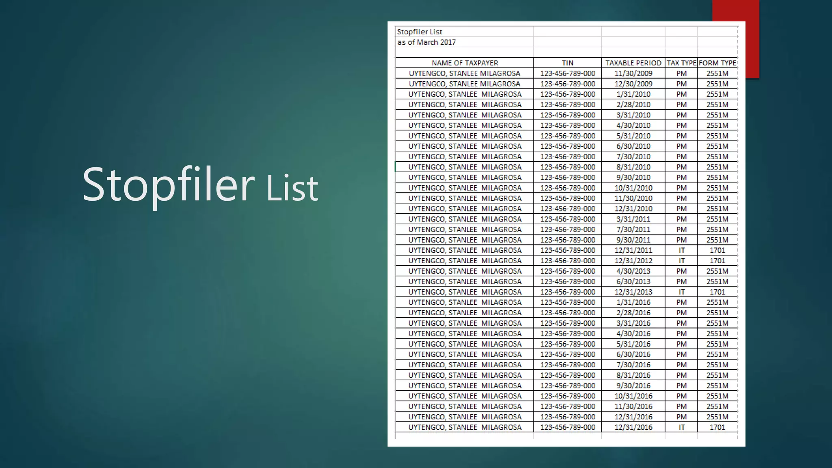Click the red accent rectangle in the top corner

(735, 10)
